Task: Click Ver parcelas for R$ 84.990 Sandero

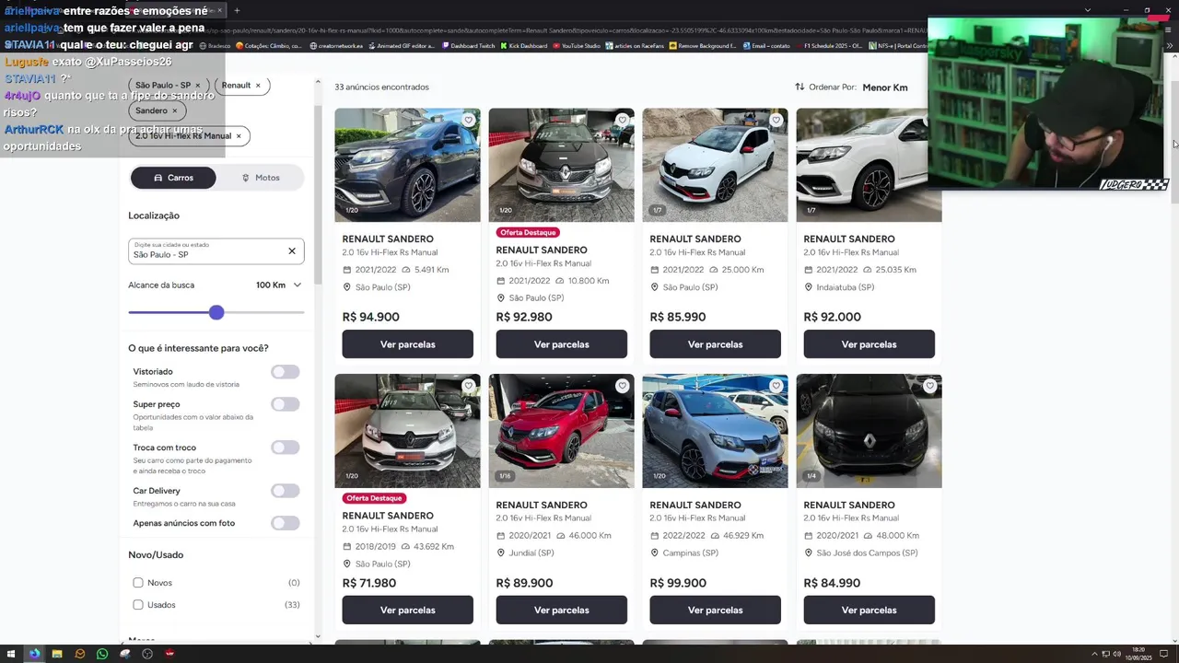Action: coord(869,610)
